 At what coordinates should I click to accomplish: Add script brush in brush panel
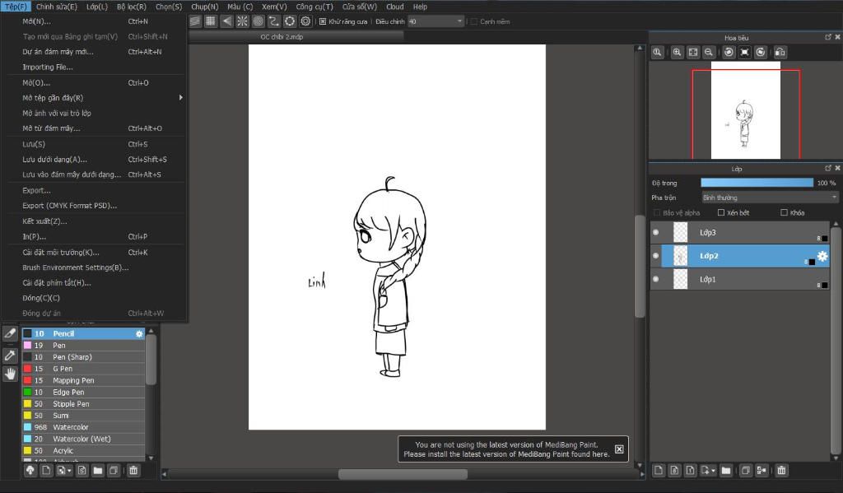click(x=82, y=471)
